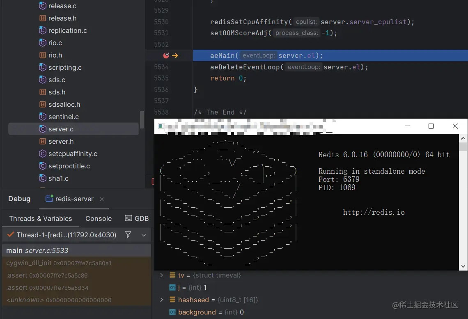Click the int type icon beside j
Image resolution: width=468 pixels, height=319 pixels.
coord(172,287)
